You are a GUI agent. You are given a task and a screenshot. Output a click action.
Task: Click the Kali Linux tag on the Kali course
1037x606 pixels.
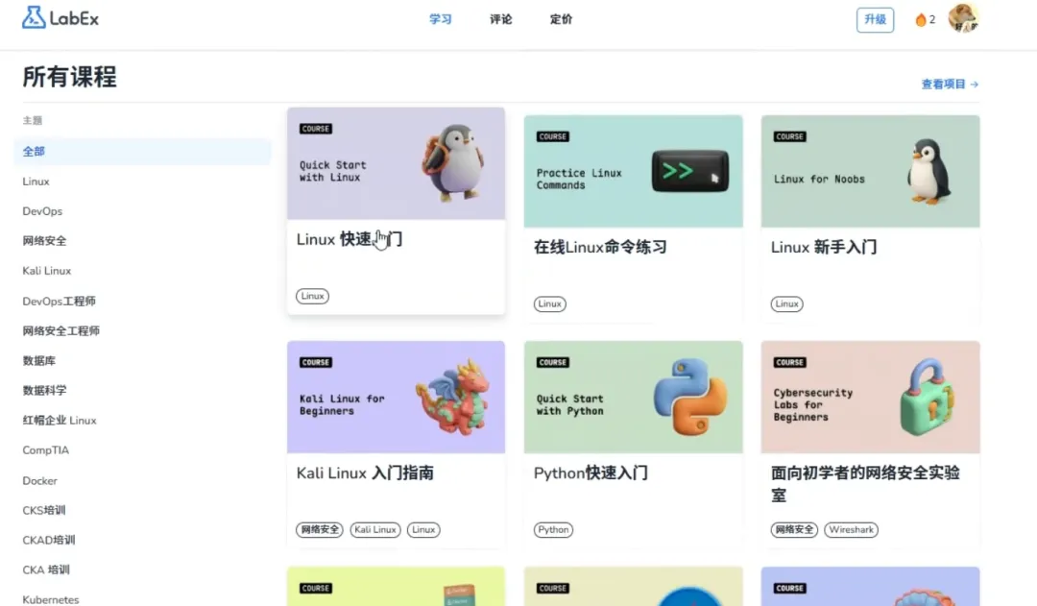375,529
